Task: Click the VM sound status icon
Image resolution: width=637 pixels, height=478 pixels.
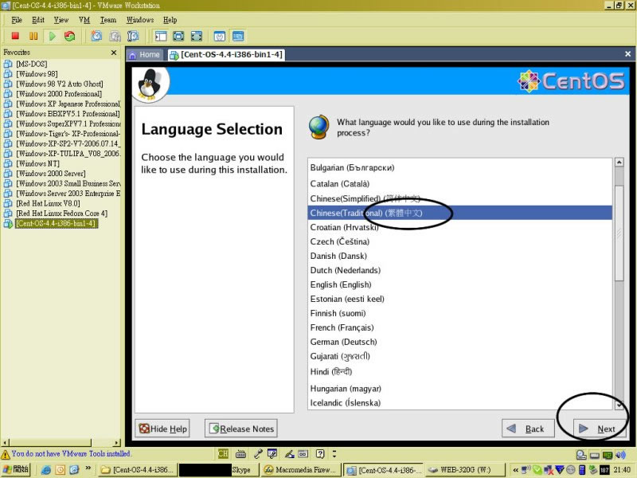Action: 620,455
